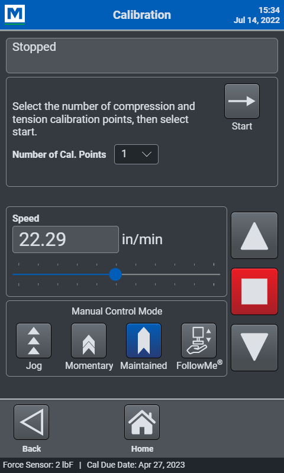Stop motion with the red square button
The width and height of the screenshot is (284, 473).
254,291
